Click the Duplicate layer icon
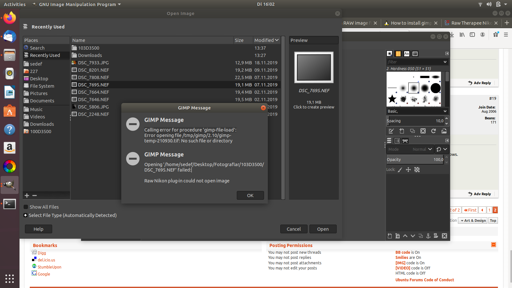512x288 pixels. pyautogui.click(x=420, y=236)
